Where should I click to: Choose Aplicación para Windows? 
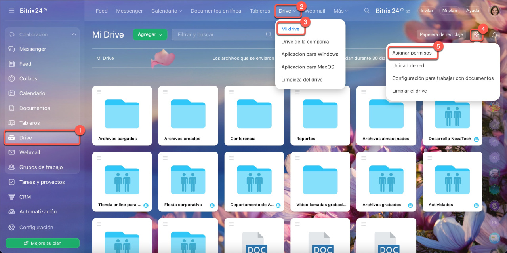pos(310,54)
